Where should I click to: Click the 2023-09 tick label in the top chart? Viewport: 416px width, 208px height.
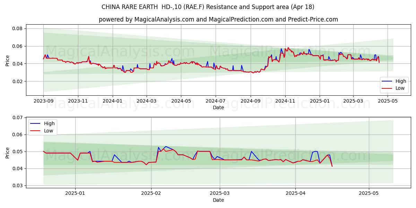43,101
